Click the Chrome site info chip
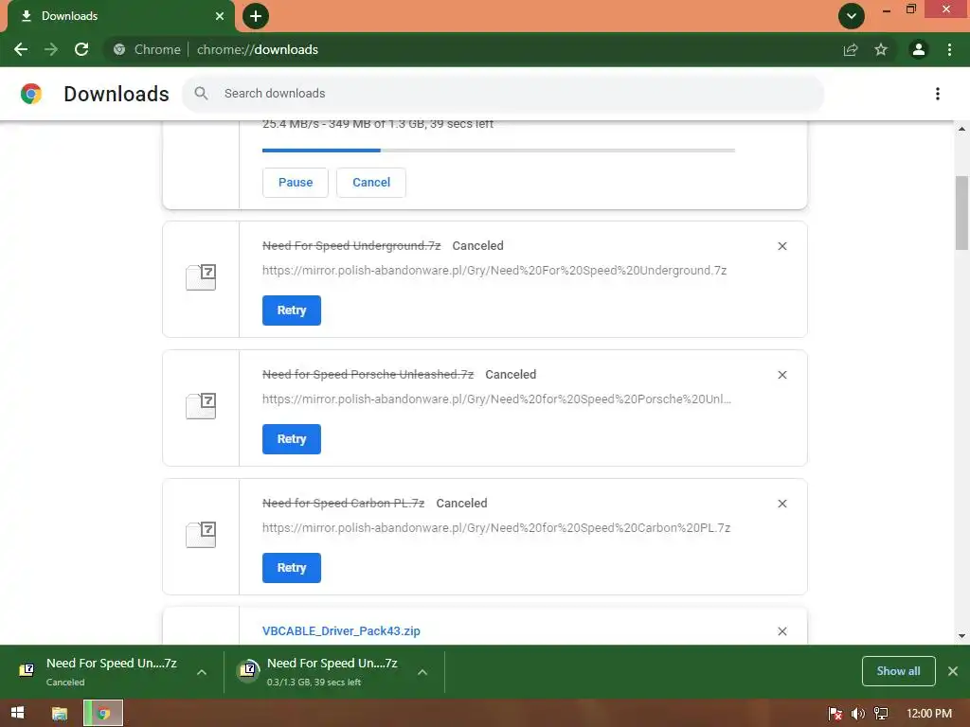The width and height of the screenshot is (970, 727). [x=147, y=49]
